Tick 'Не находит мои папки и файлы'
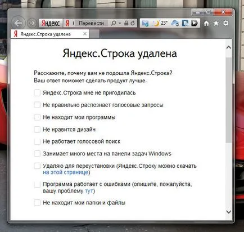Image resolution: width=244 pixels, height=232 pixels. (x=37, y=203)
